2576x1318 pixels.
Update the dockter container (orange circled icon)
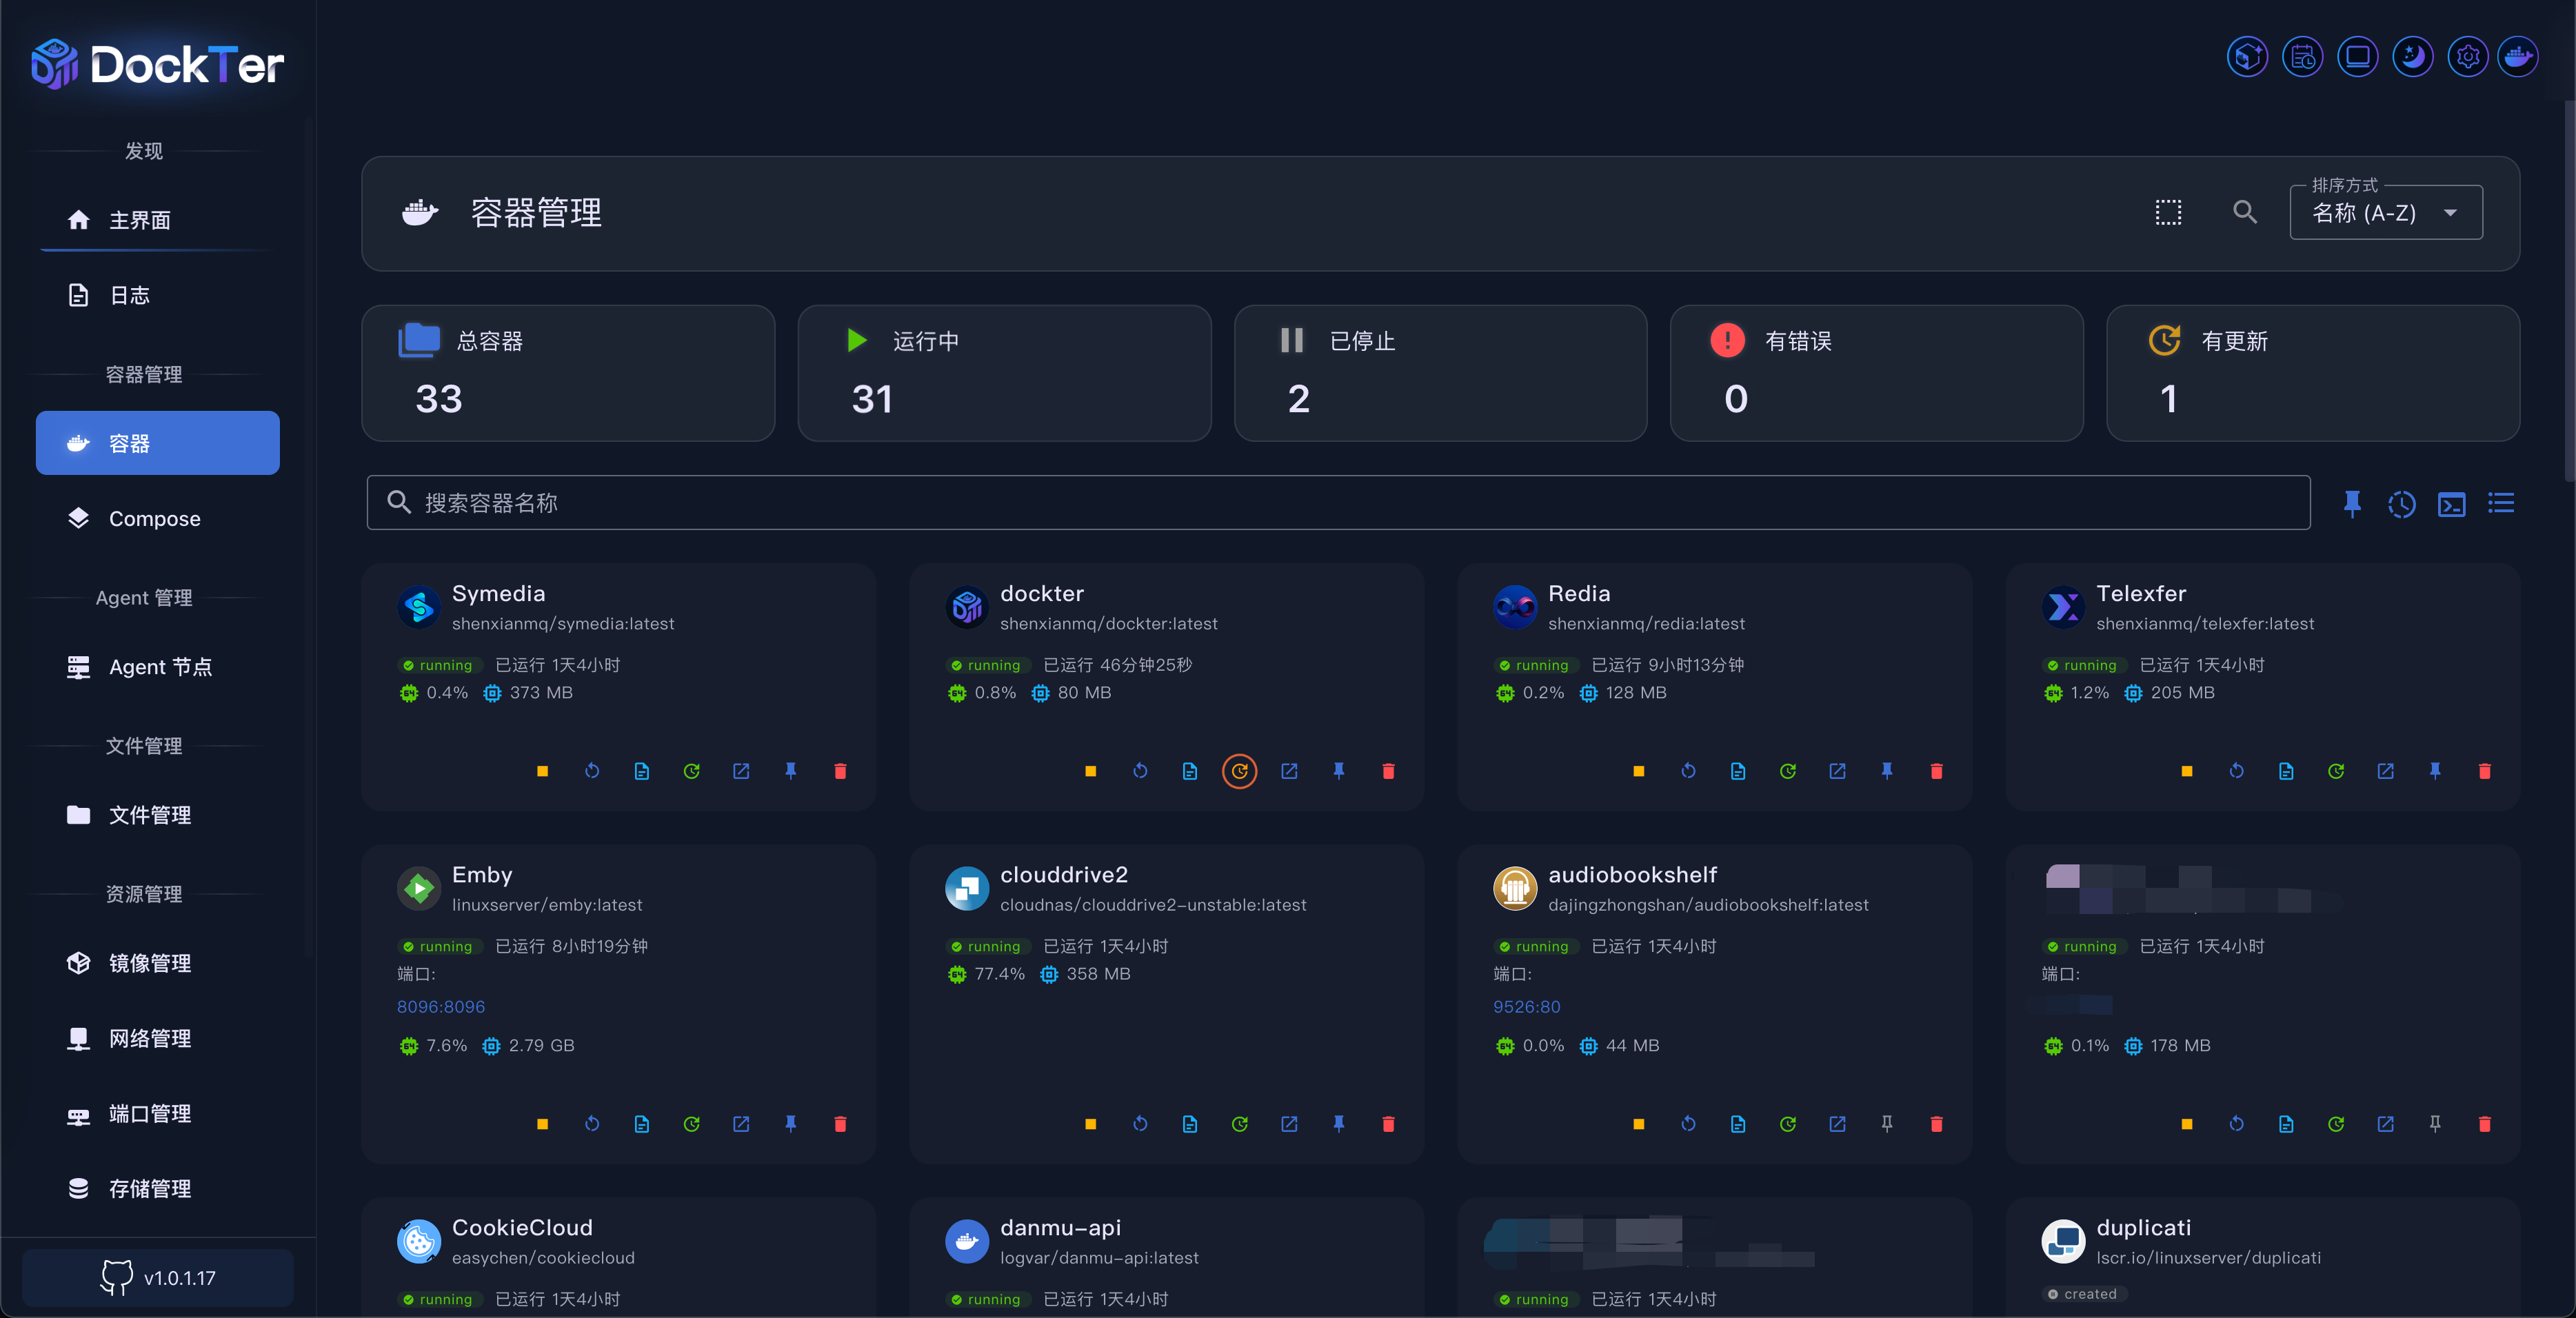(x=1239, y=771)
